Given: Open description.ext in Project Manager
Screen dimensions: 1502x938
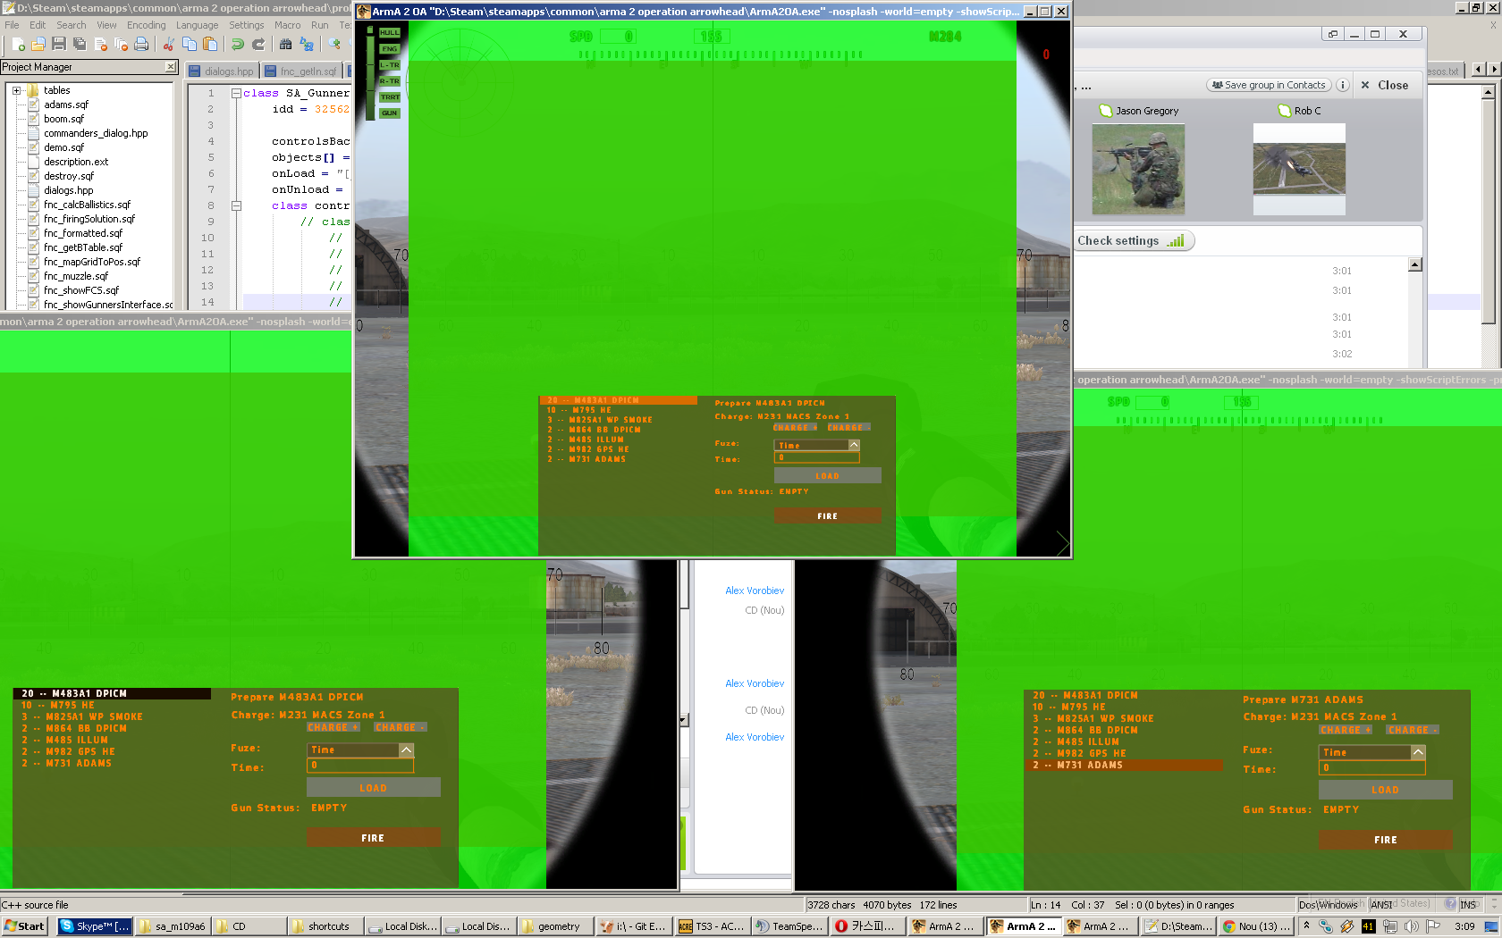Looking at the screenshot, I should pos(76,162).
